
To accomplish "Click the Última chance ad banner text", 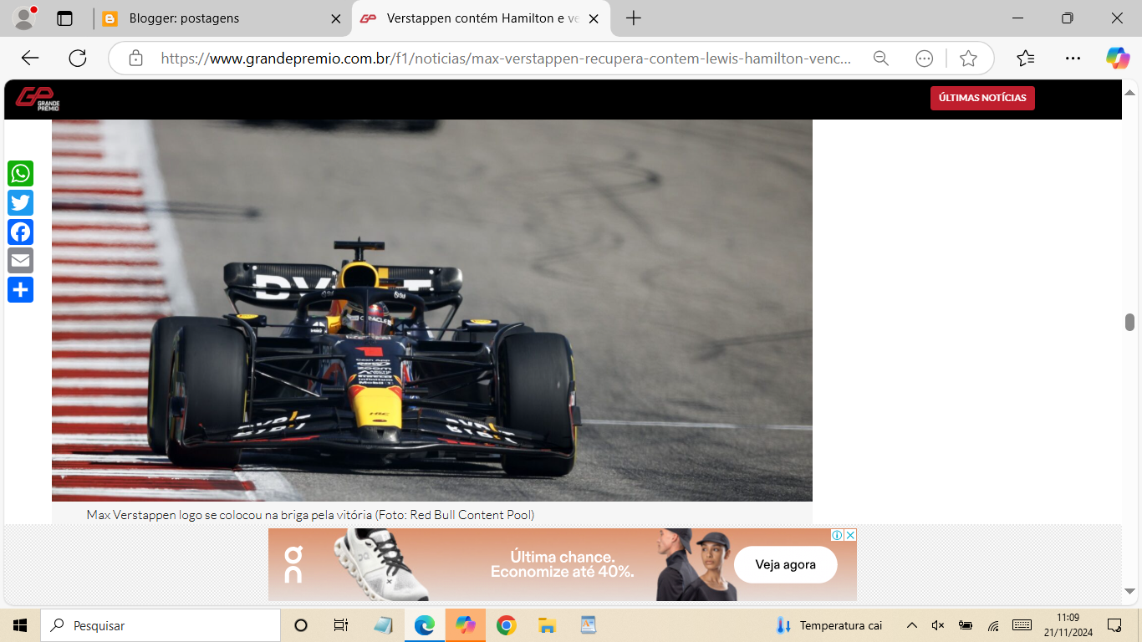I will tap(562, 564).
